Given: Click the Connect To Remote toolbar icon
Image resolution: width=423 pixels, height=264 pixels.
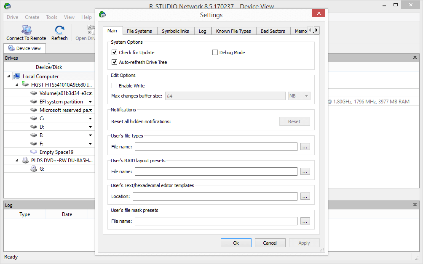Looking at the screenshot, I should pyautogui.click(x=26, y=29).
